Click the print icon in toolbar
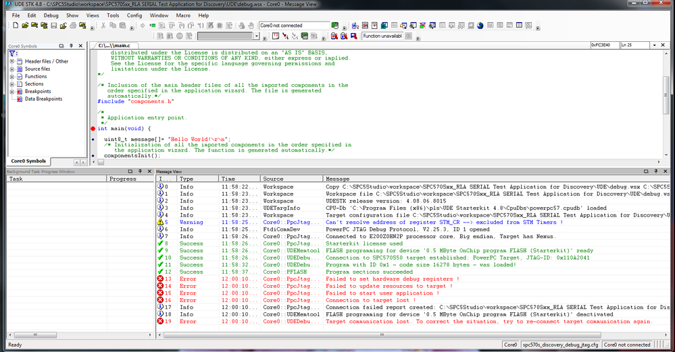 click(x=73, y=26)
